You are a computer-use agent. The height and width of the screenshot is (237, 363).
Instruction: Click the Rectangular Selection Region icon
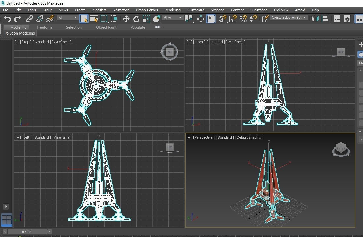104,19
